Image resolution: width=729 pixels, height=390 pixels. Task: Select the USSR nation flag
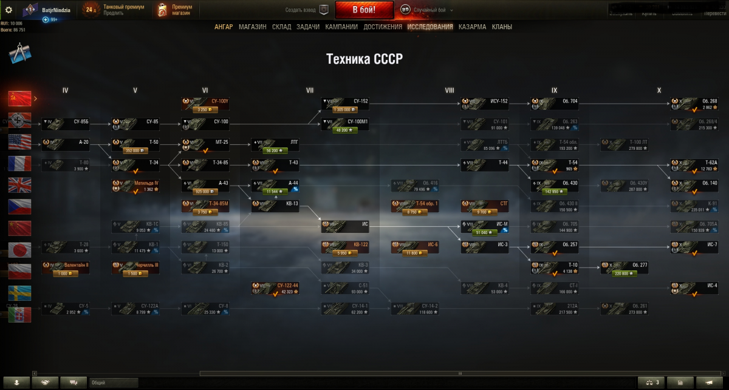pos(19,98)
